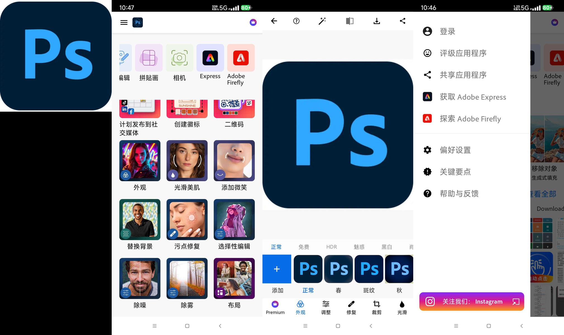Open the 光滑美肌 skin smoothing card
The height and width of the screenshot is (335, 564).
[187, 166]
